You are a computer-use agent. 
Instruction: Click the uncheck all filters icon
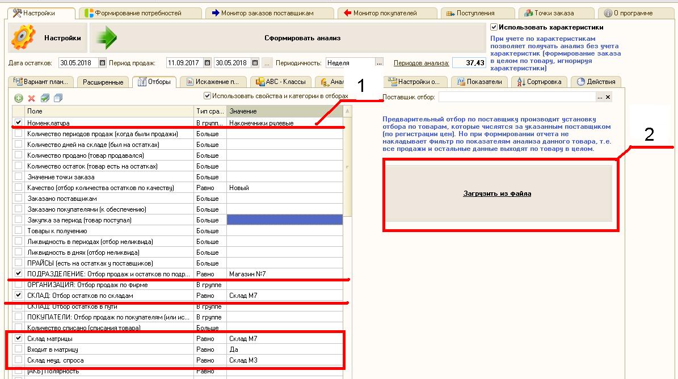pos(58,98)
